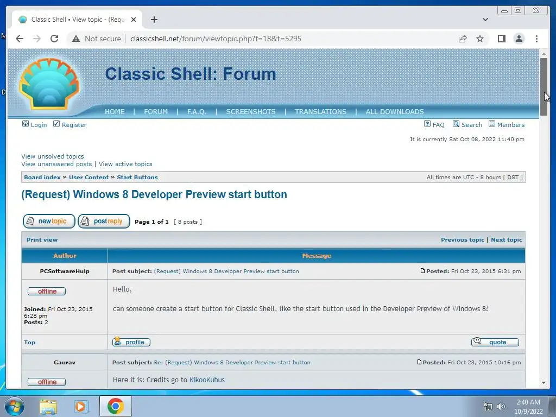The width and height of the screenshot is (556, 417).
Task: Click the Members list icon
Action: tap(492, 124)
